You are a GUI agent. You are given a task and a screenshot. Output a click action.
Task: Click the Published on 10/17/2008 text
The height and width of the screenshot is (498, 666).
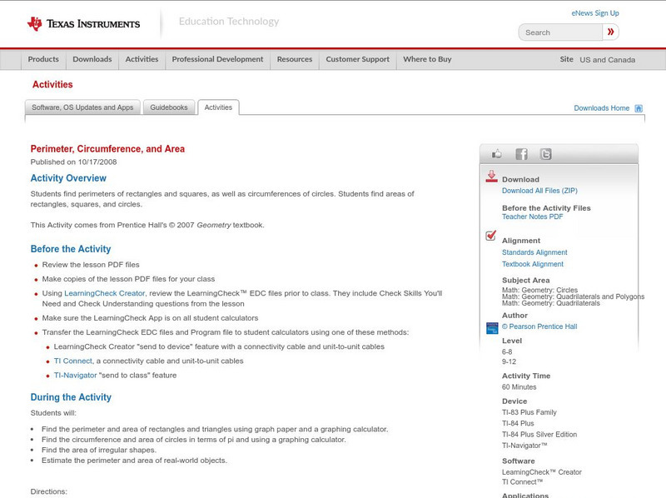coord(73,162)
